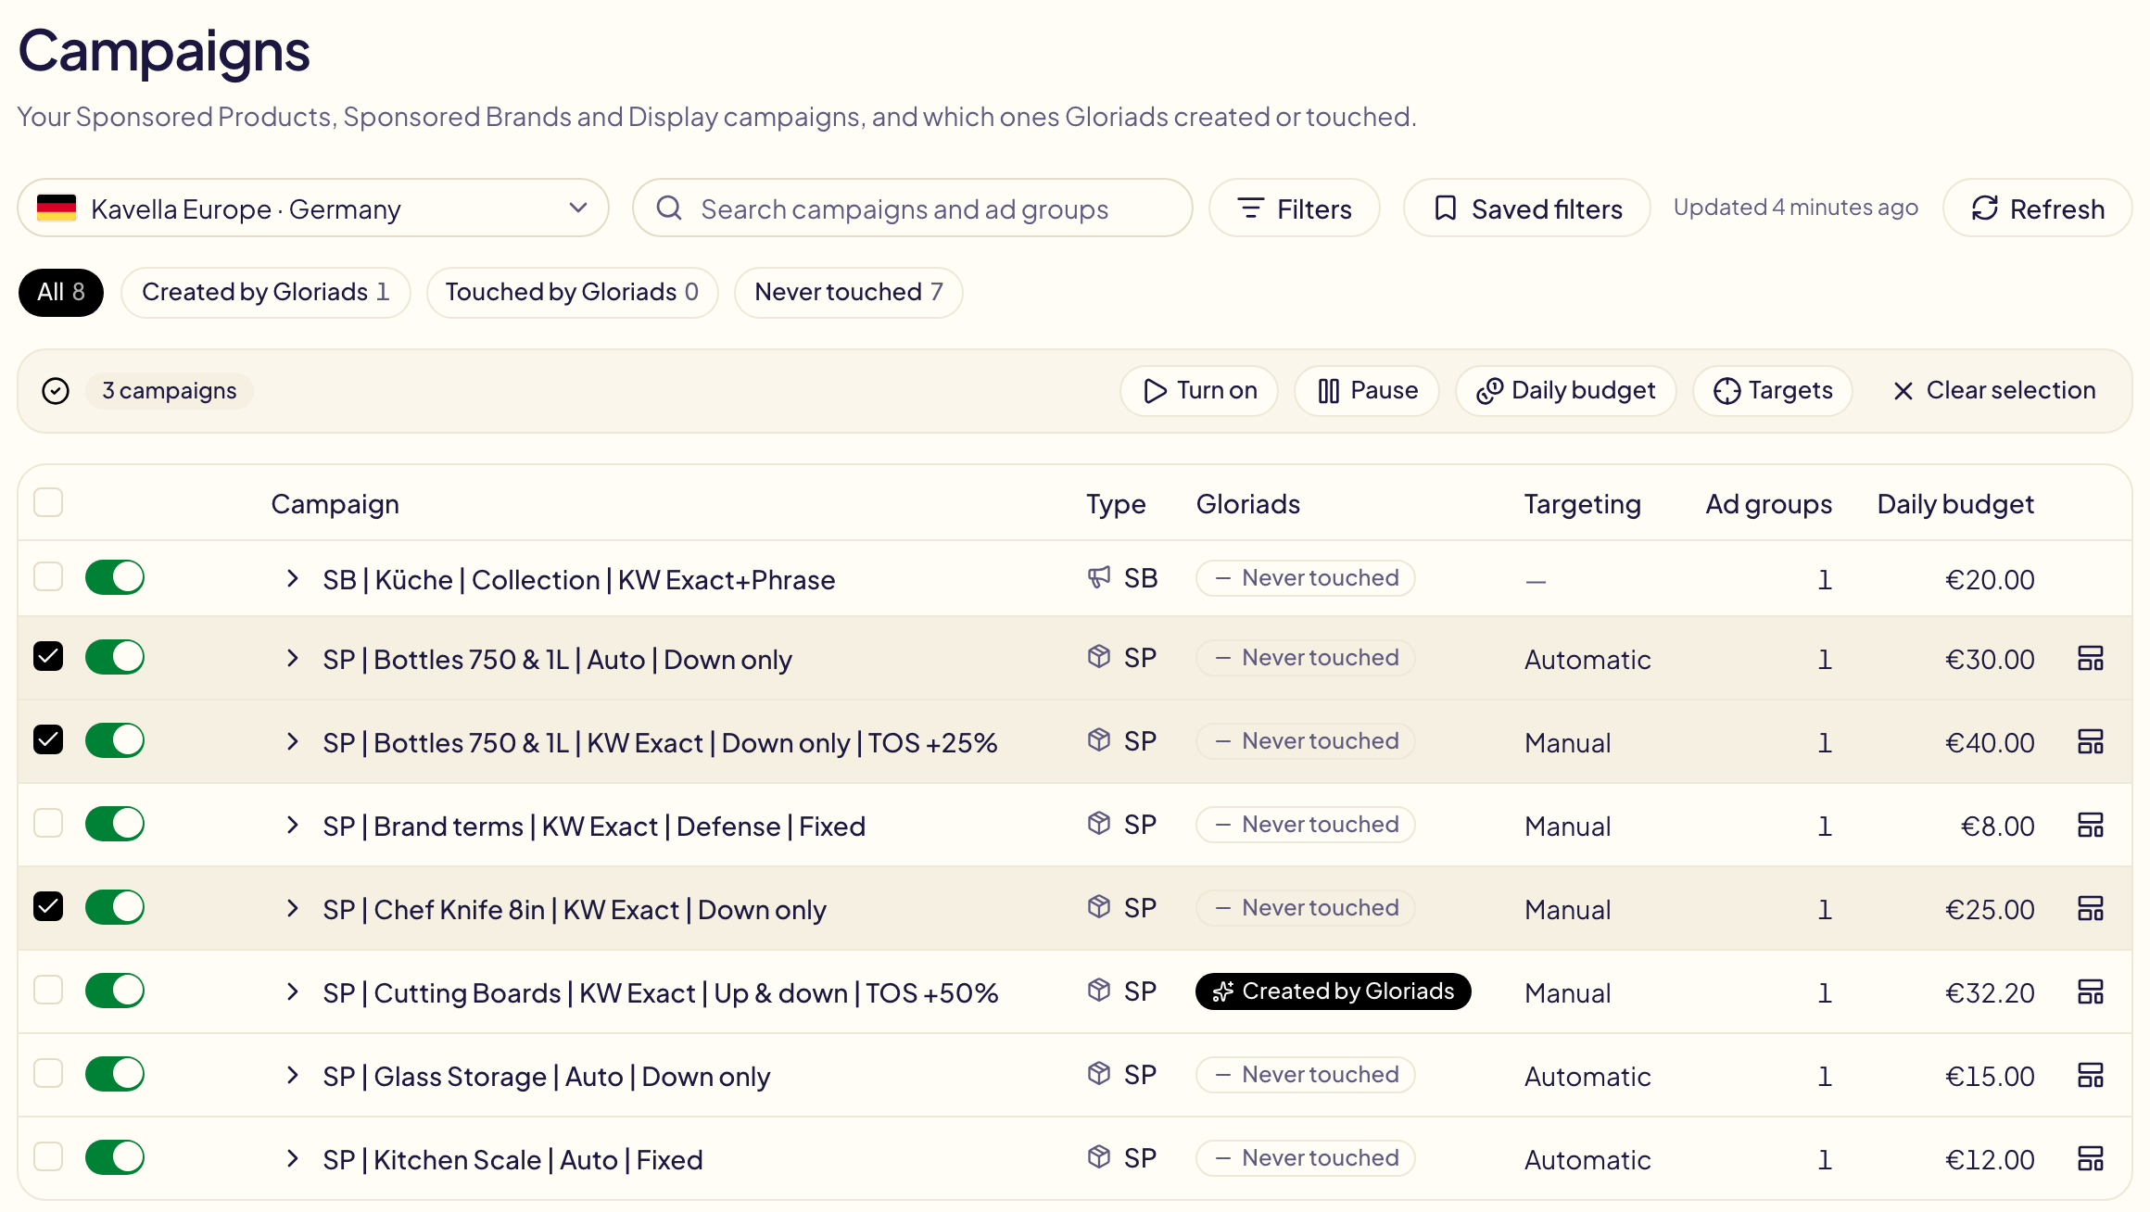Click the megaphone SB type icon for Küche campaign

[1099, 577]
